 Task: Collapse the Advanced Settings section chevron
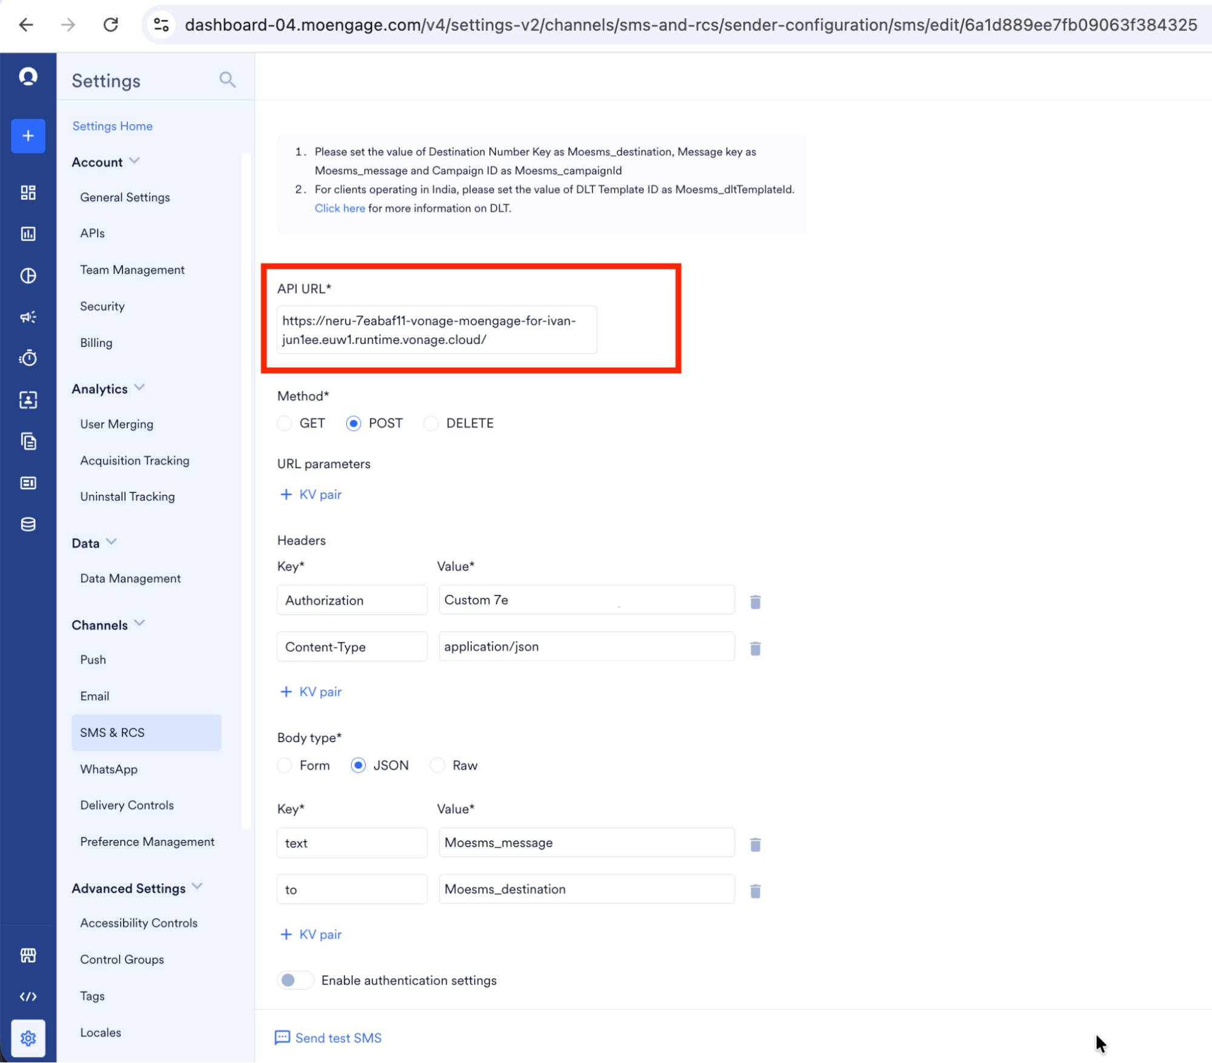[x=197, y=887]
